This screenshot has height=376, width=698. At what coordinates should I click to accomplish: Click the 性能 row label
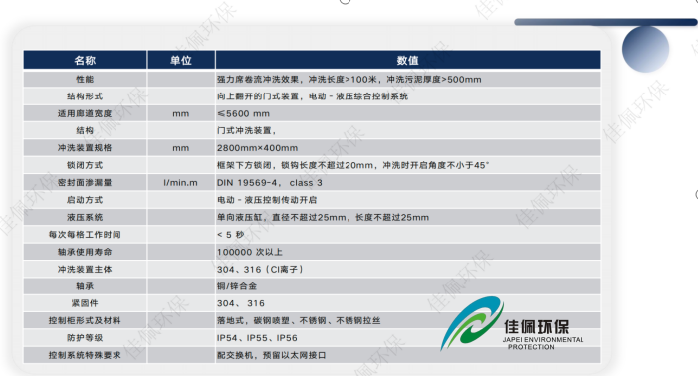click(x=85, y=80)
